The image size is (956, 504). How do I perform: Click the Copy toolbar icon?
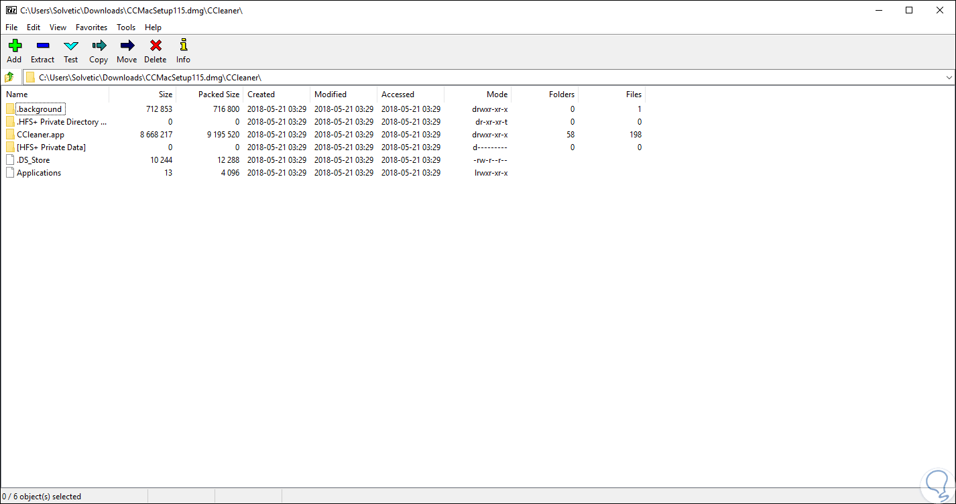(x=99, y=46)
